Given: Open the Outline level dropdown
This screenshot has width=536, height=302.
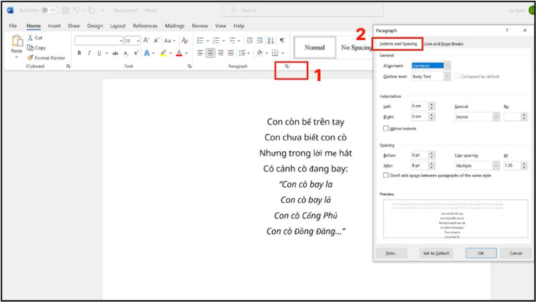Looking at the screenshot, I should [x=447, y=76].
